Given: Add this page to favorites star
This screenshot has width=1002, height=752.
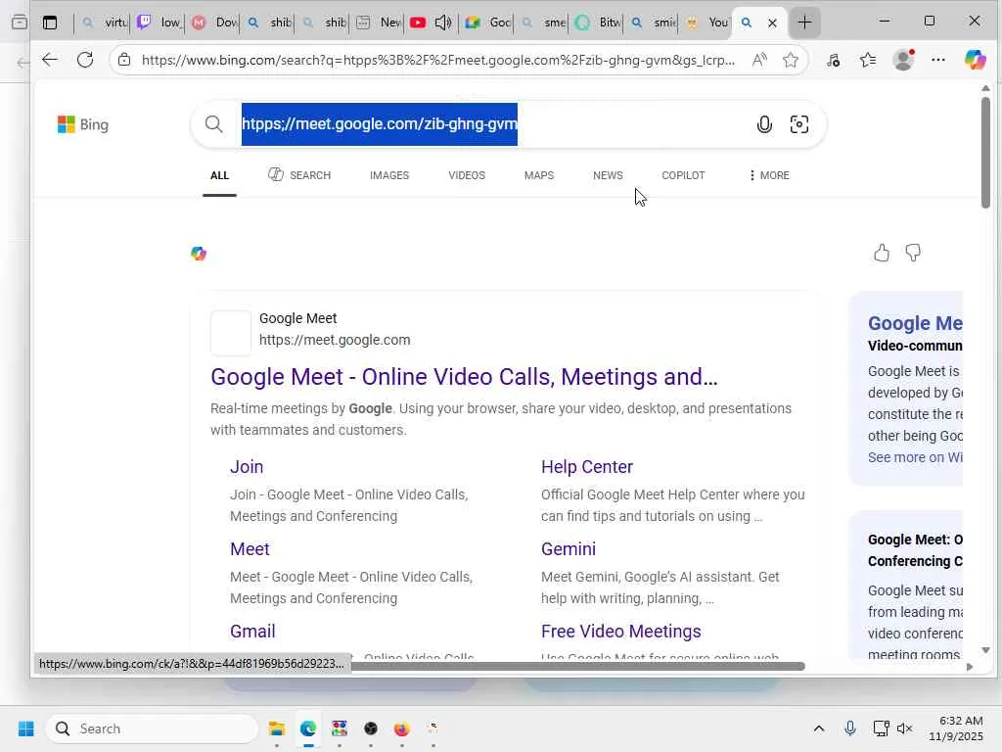Looking at the screenshot, I should (791, 60).
